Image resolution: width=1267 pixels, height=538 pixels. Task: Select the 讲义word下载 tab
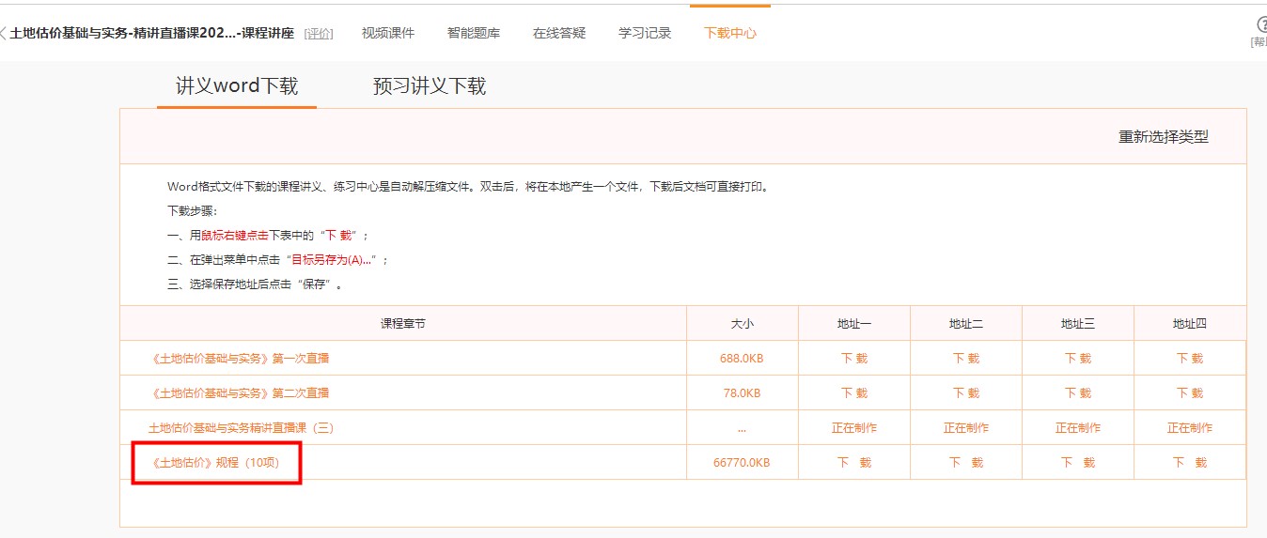[237, 86]
